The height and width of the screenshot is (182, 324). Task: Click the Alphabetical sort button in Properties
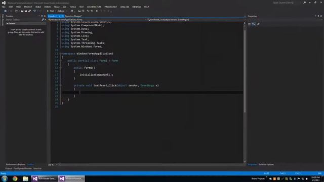[253, 24]
